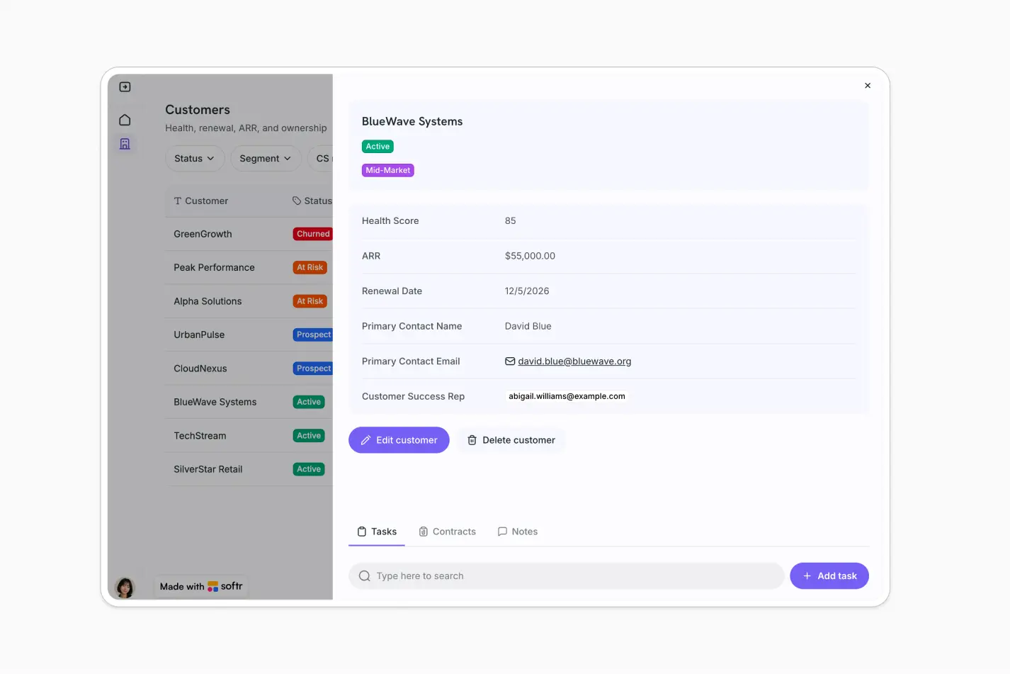Select the SilverStar Retail customer row

coord(249,469)
